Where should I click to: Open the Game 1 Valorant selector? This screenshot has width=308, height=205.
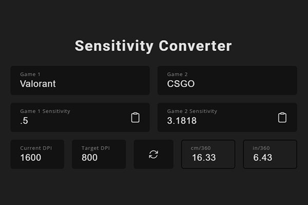(x=80, y=80)
